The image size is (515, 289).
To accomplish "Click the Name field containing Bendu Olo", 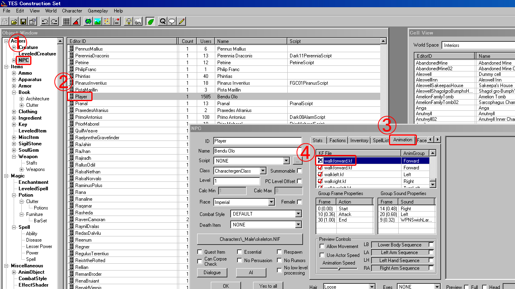I will (257, 151).
